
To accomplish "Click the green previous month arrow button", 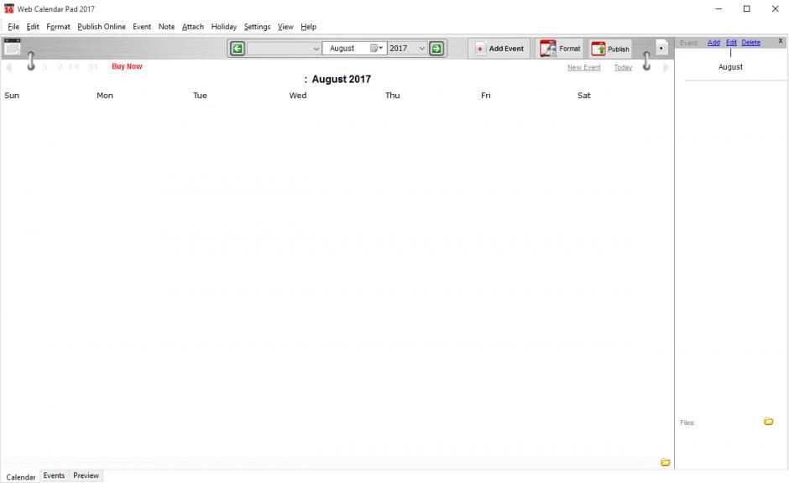I will point(238,49).
